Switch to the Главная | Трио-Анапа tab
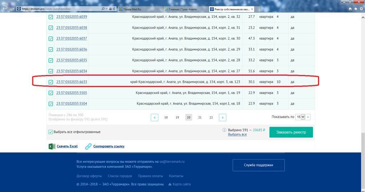Screen dimensions: 365x192 click(x=186, y=9)
